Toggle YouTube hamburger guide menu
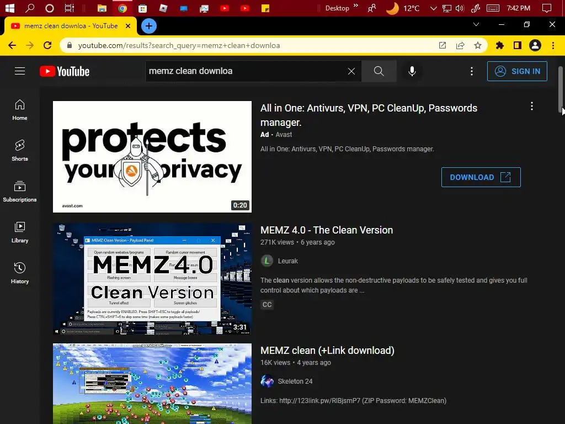This screenshot has height=424, width=565. (20, 71)
